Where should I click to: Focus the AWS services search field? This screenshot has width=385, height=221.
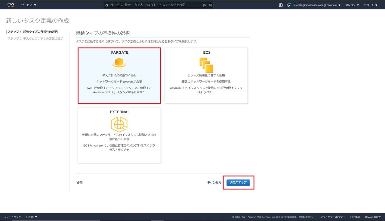pyautogui.click(x=158, y=5)
